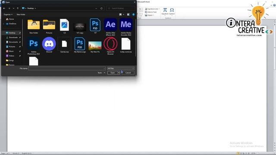Screen dimensions: 276x155
Task: Open Word help icon
Action: (x=274, y=5)
